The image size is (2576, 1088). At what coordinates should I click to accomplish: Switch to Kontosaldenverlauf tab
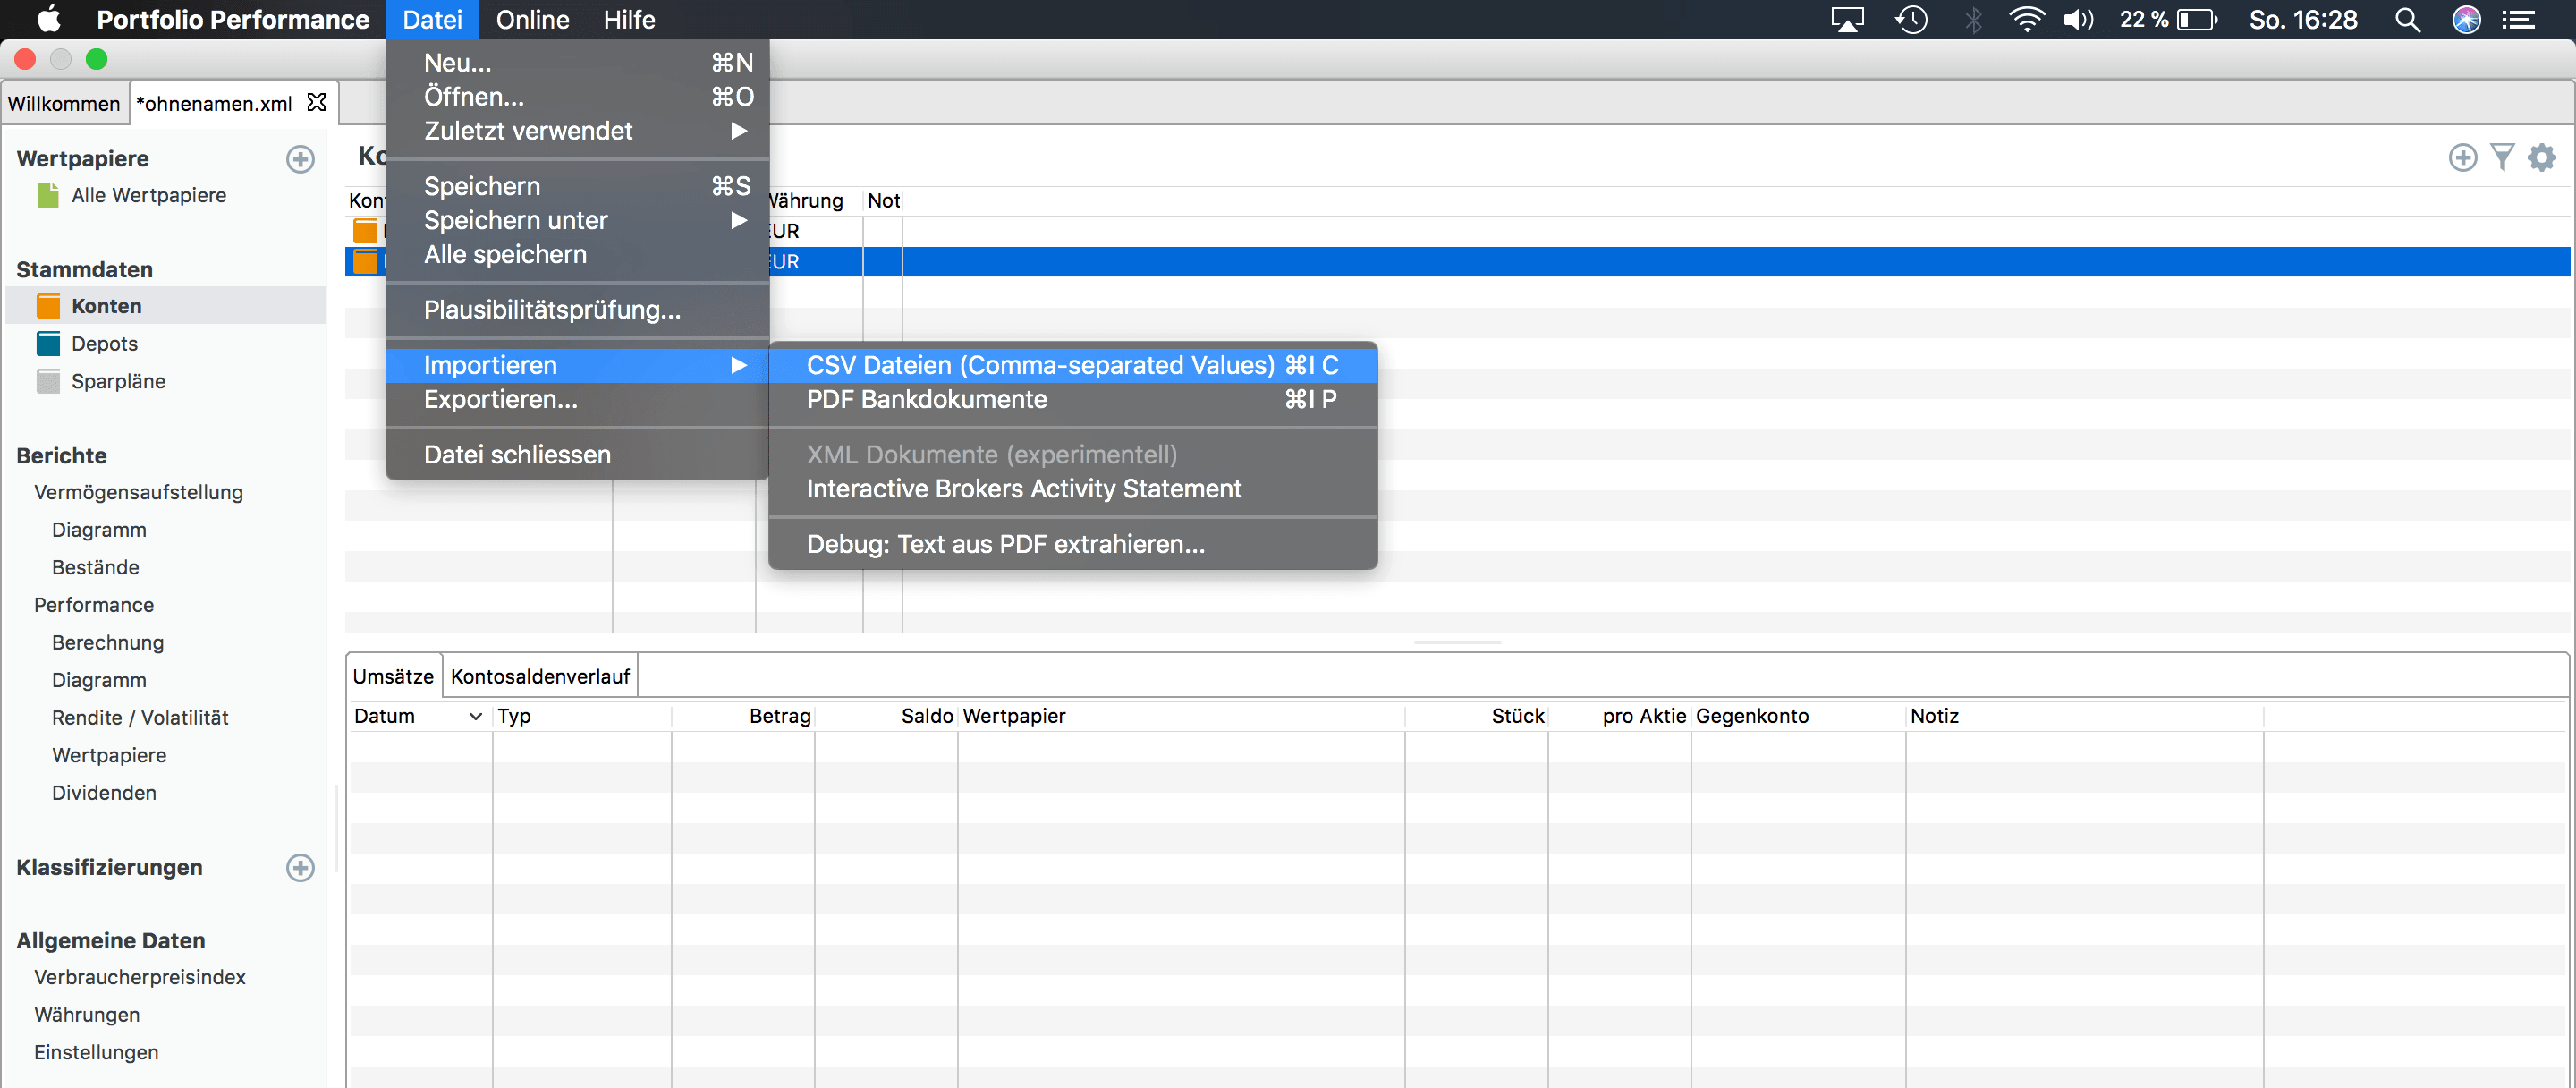(x=542, y=676)
